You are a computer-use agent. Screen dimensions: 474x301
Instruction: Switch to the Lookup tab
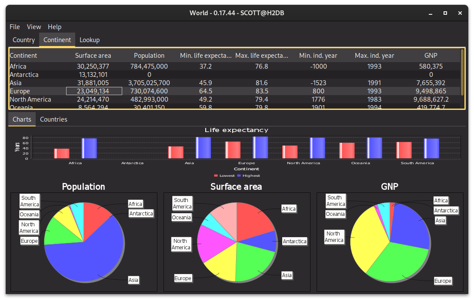pyautogui.click(x=90, y=40)
